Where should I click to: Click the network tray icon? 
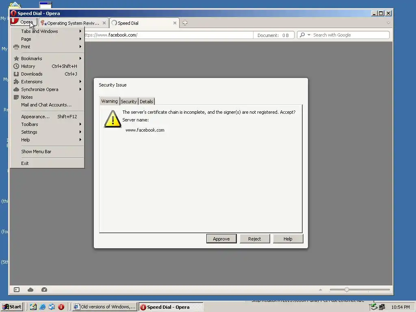pos(382,307)
